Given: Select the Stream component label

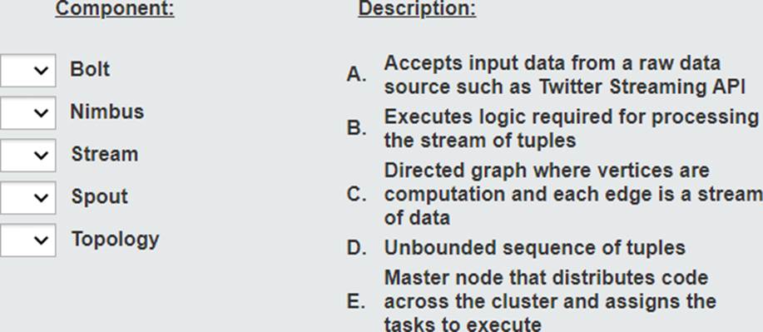Looking at the screenshot, I should click(105, 154).
